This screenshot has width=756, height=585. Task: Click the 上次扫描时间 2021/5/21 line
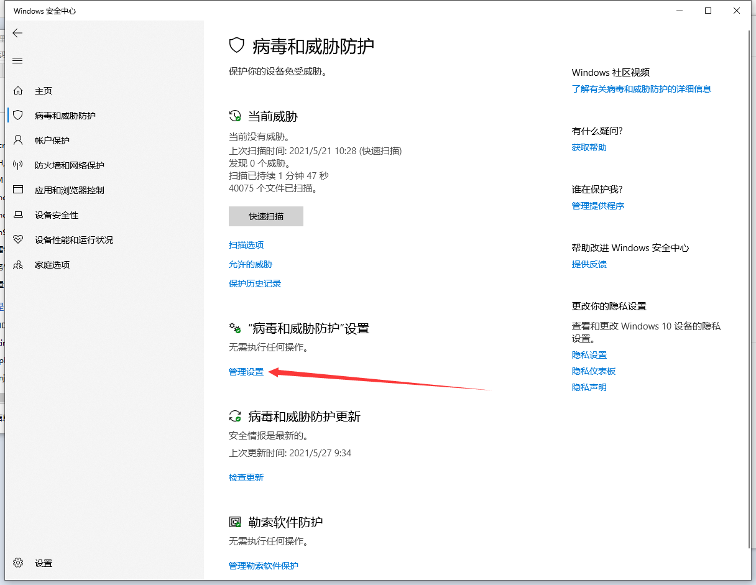pos(315,150)
